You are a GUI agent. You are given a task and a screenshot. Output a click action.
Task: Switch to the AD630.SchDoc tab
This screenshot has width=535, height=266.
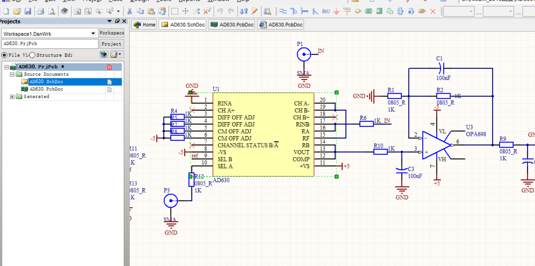[x=183, y=24]
